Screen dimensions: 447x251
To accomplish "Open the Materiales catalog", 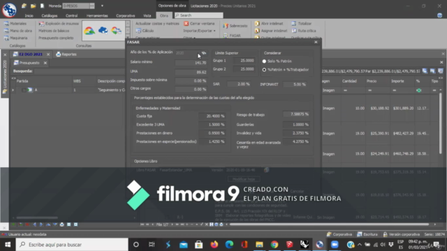I will point(15,24).
